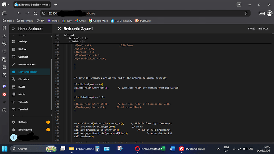Viewport: 274px width, 154px height.
Task: Open the Gmail bookmark
Action: coord(80,21)
